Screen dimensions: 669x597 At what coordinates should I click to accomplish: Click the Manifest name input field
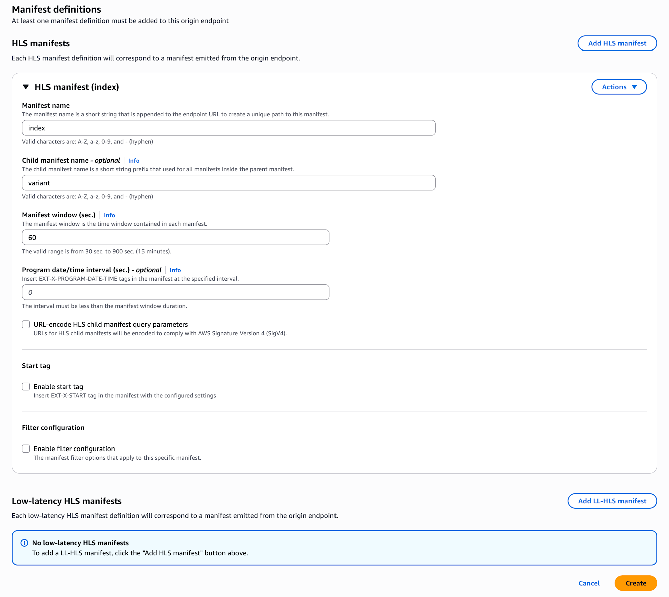point(228,128)
